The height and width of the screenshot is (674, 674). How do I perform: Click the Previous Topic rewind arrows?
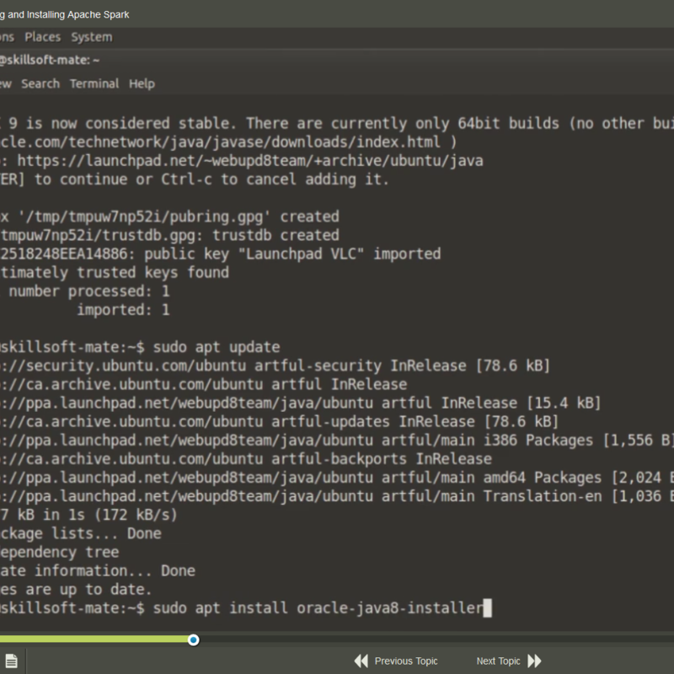tap(361, 661)
